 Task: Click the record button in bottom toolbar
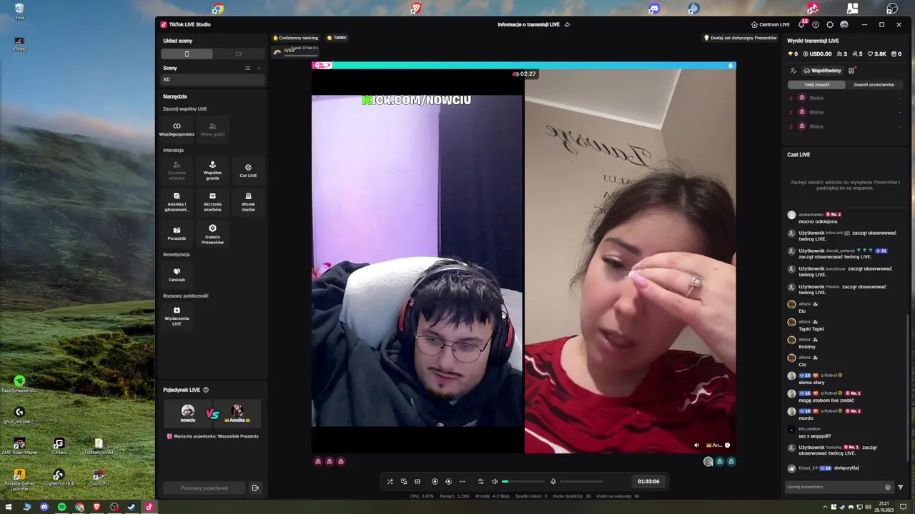(x=435, y=481)
